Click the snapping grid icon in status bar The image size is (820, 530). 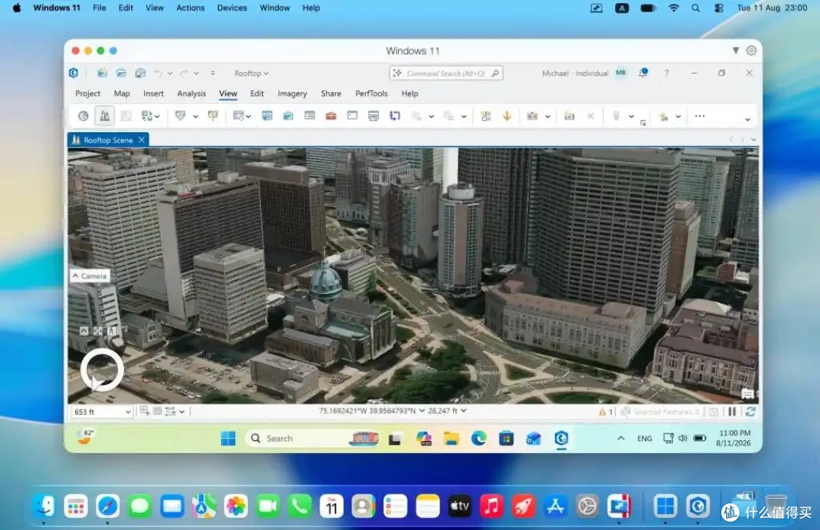[145, 412]
